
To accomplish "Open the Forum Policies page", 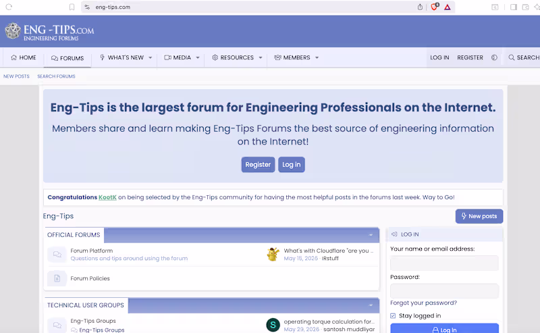I will click(90, 278).
